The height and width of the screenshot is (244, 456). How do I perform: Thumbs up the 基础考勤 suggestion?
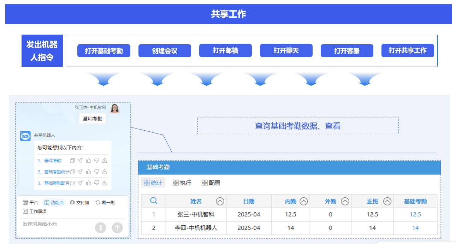(x=89, y=160)
